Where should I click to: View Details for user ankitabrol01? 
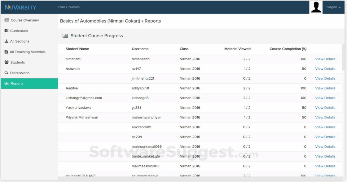325,127
